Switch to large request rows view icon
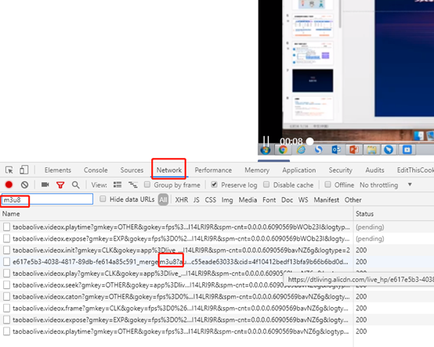 point(118,184)
